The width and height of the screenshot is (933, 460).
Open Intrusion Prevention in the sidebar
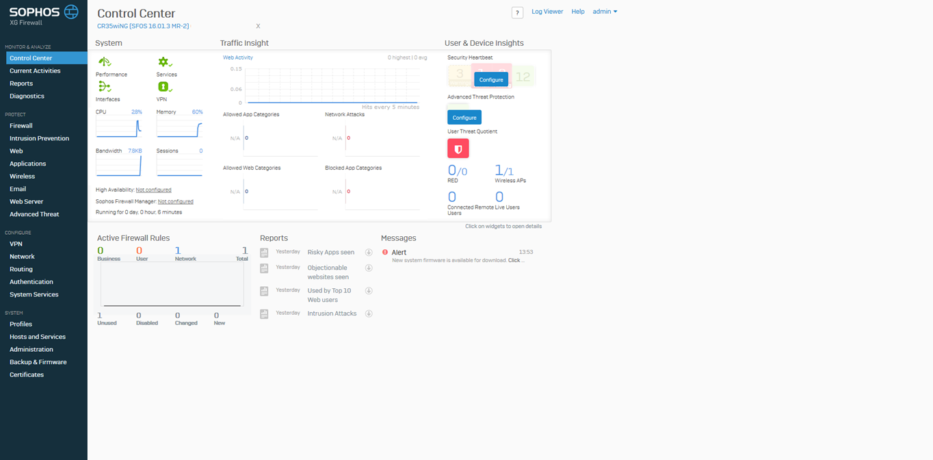[39, 138]
